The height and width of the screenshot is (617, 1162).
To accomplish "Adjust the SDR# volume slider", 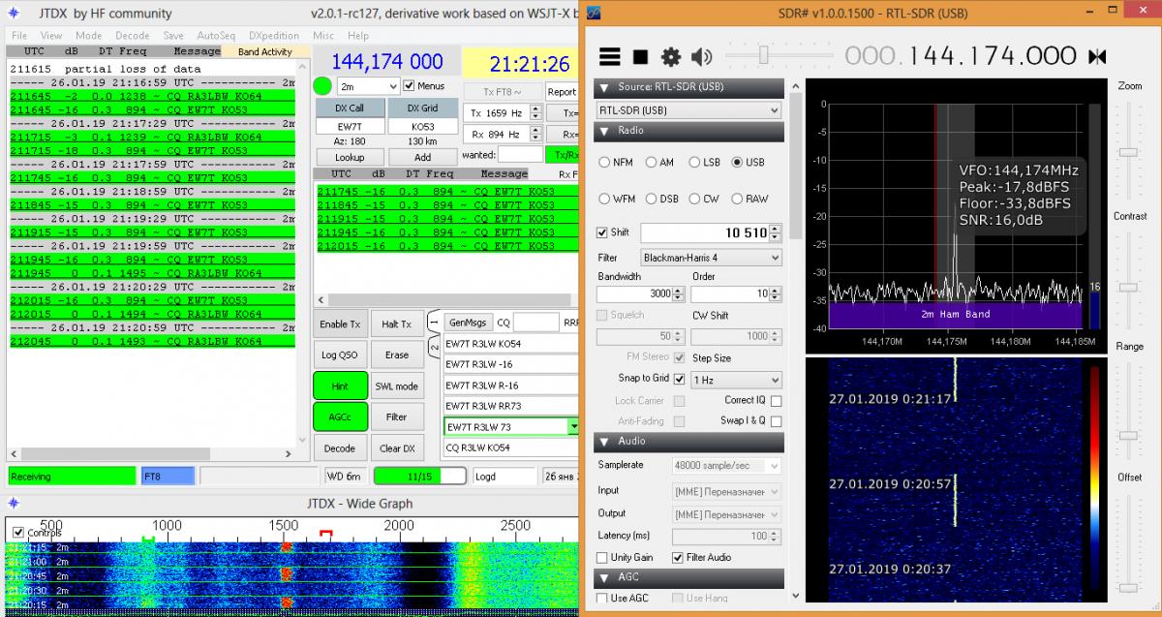I will click(764, 55).
